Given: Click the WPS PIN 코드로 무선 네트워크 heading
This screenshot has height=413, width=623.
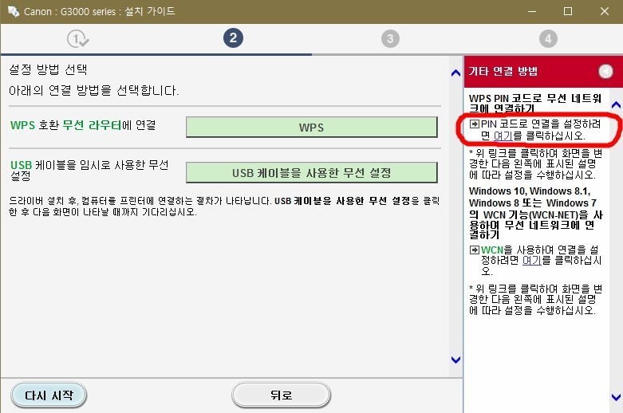Looking at the screenshot, I should (535, 103).
